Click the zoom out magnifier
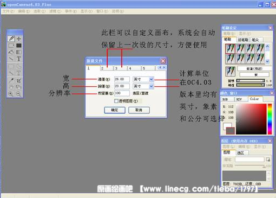The width and height of the screenshot is (276, 198). coord(18,94)
